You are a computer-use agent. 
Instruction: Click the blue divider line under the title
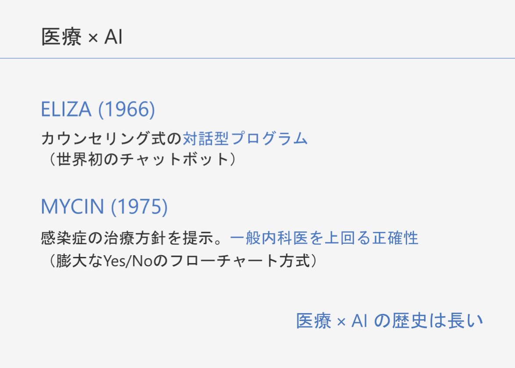[x=257, y=58]
